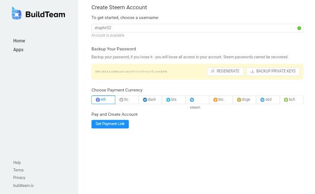Select bts payment currency label

pos(174,99)
